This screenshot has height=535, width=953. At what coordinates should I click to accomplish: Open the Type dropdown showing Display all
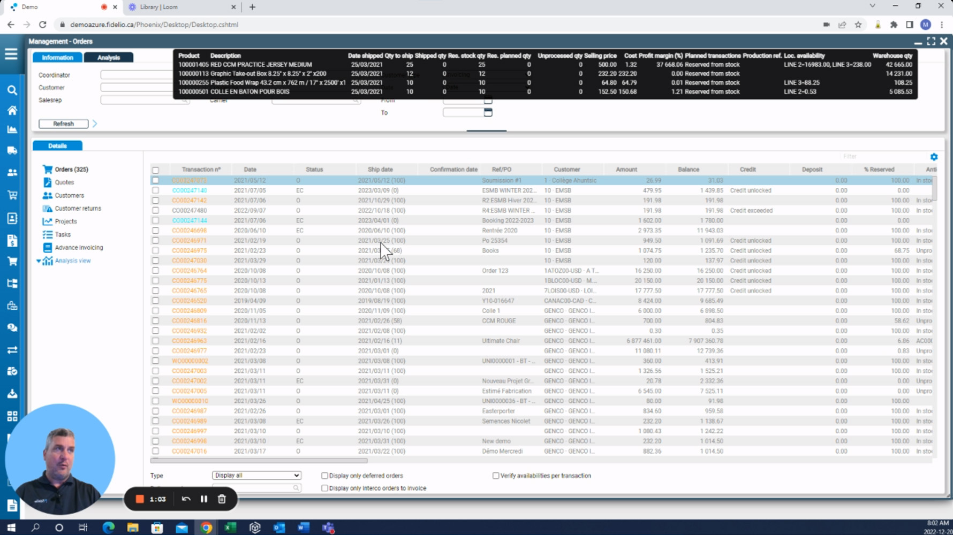point(256,475)
